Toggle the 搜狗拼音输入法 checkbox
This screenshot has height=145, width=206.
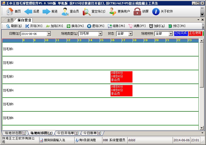tap(41, 140)
